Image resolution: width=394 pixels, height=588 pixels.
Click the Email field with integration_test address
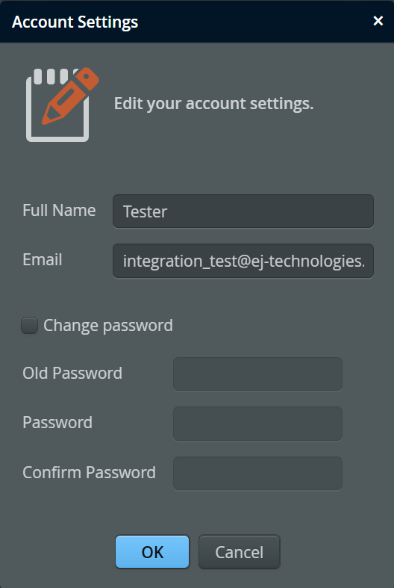[x=243, y=261]
